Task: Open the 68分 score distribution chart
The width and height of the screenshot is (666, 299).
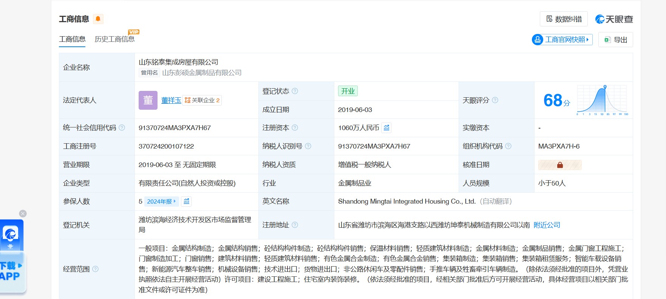Action: pos(602,100)
